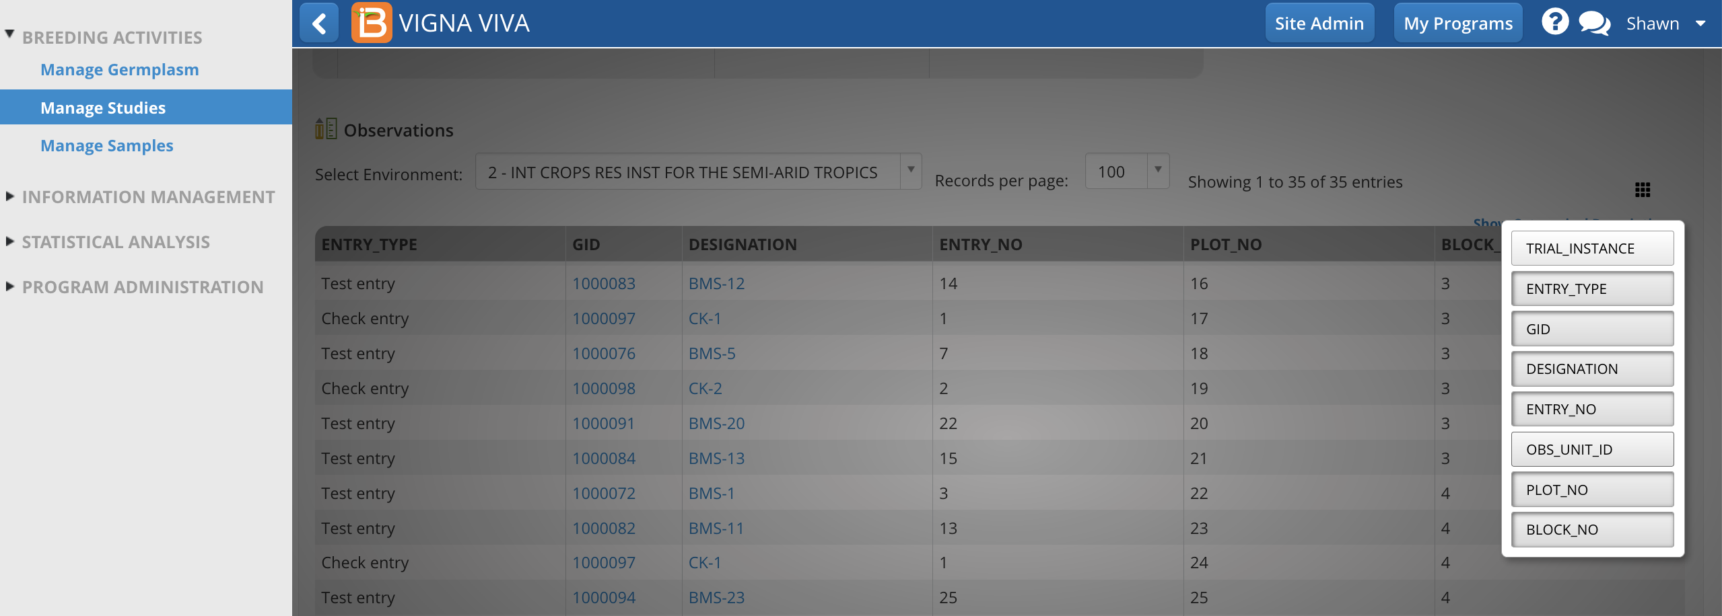Click the My Programs button
Image resolution: width=1722 pixels, height=616 pixels.
pos(1457,24)
